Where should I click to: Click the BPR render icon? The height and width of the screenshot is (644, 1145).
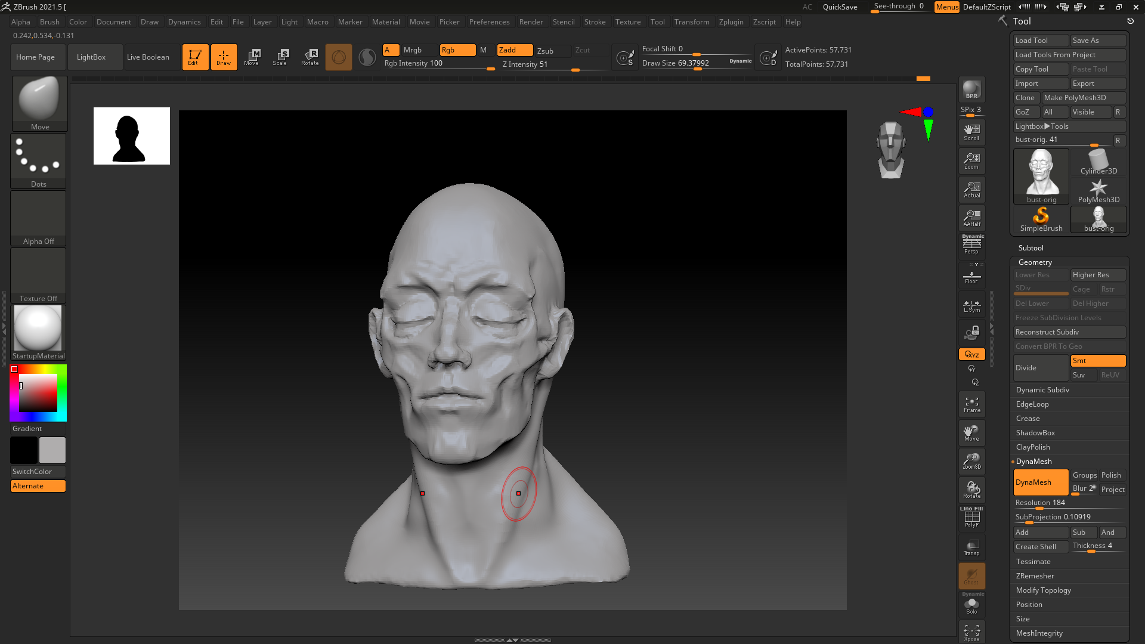pos(971,89)
